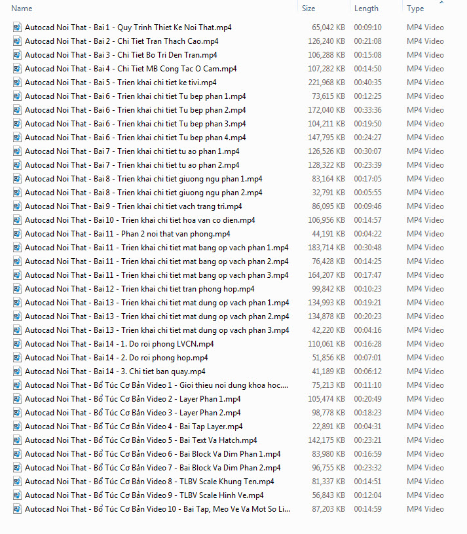Click MP4 icon of Bai 7 tu ao phan 1
467x534 pixels.
coord(17,151)
